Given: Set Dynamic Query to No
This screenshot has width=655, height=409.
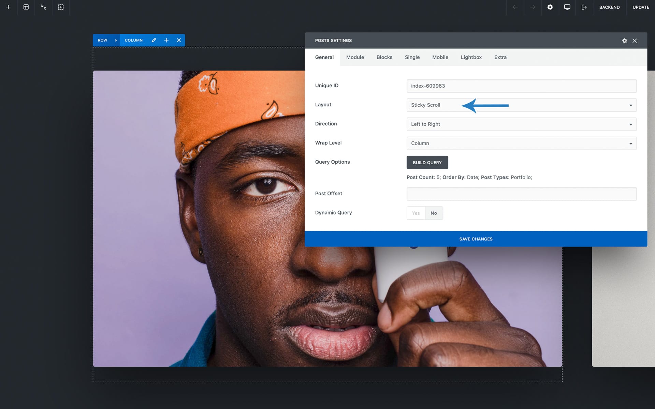Looking at the screenshot, I should click(x=434, y=213).
